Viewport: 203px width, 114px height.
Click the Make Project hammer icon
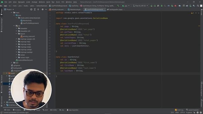point(118,6)
